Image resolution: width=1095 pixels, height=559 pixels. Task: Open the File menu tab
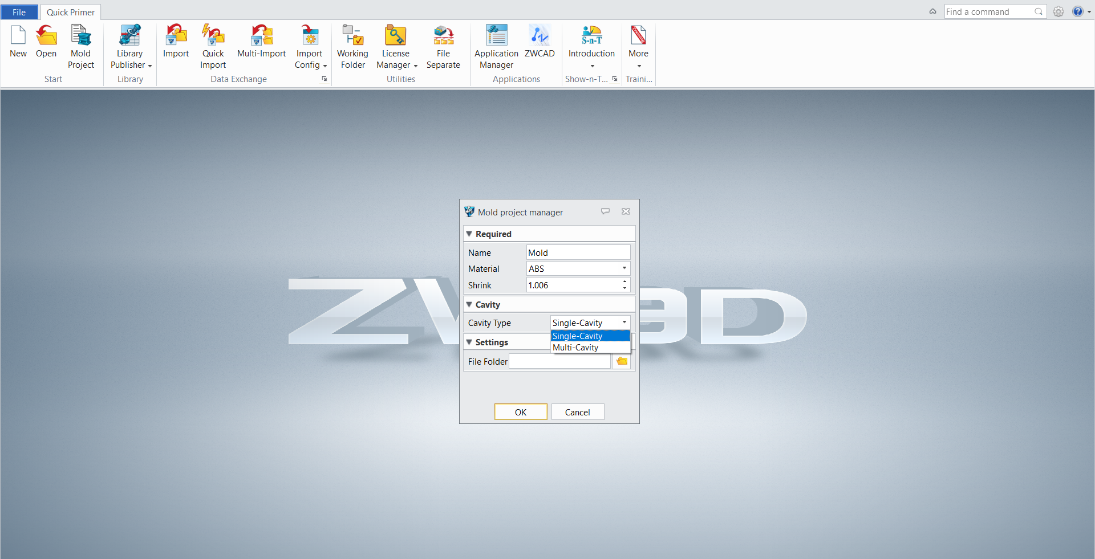pyautogui.click(x=19, y=12)
